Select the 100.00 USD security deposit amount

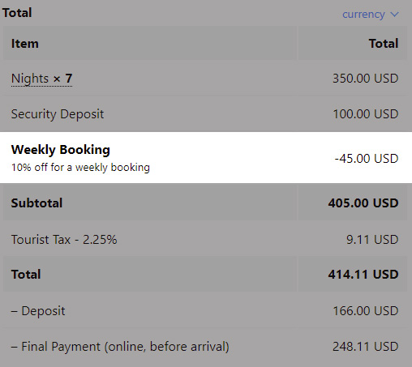(365, 114)
